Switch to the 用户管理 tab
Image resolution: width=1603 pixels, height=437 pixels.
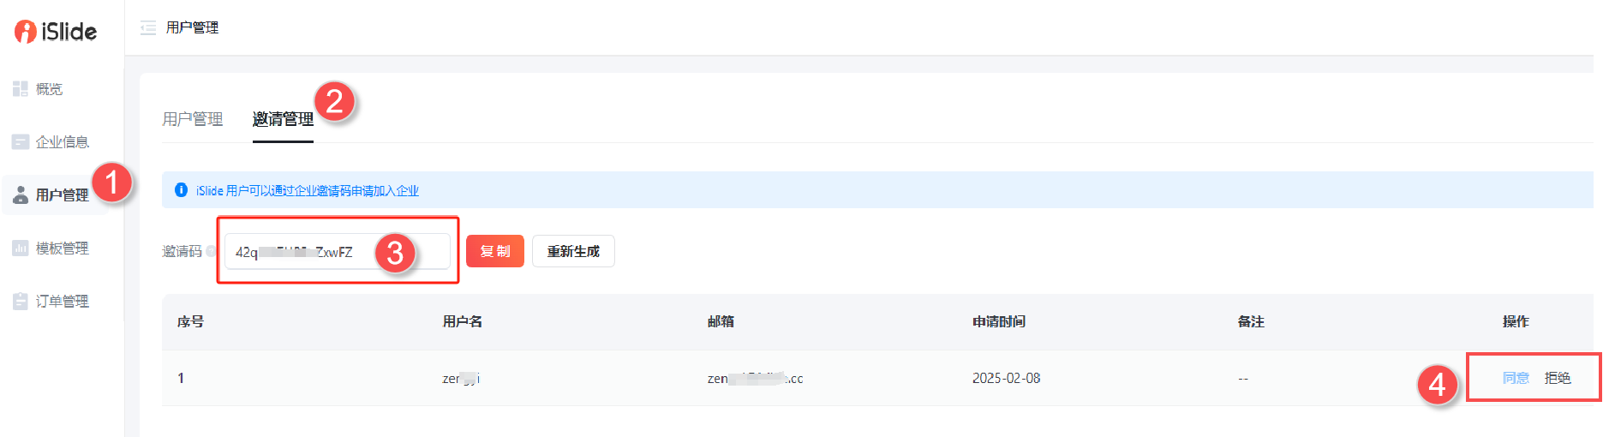[x=193, y=119]
